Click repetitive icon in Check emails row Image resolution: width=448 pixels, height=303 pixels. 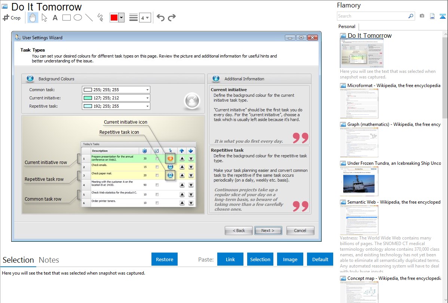(170, 167)
